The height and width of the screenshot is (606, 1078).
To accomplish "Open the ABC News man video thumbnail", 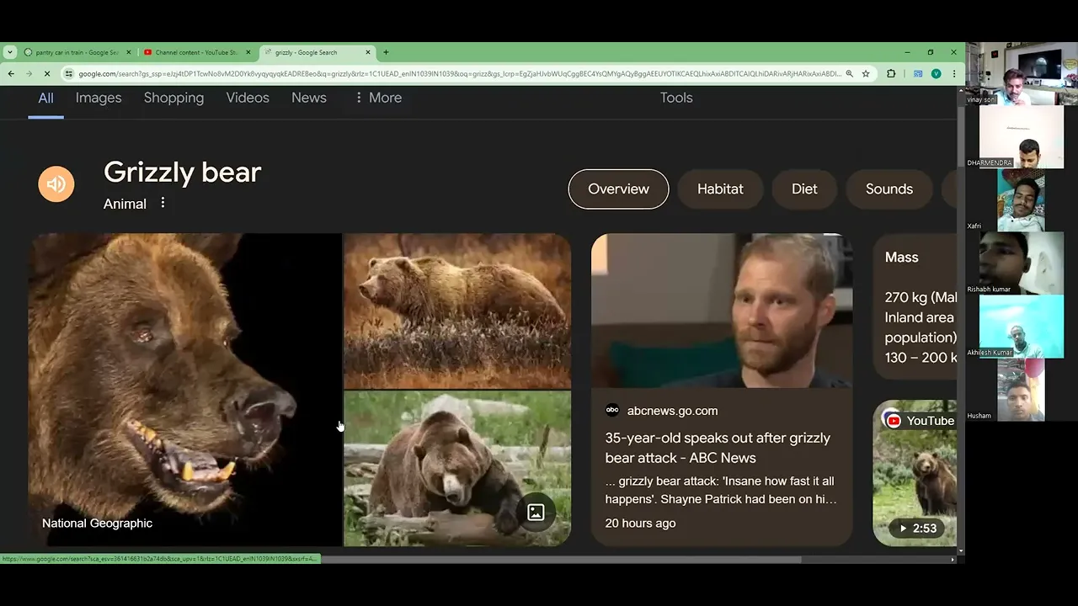I will pyautogui.click(x=722, y=311).
